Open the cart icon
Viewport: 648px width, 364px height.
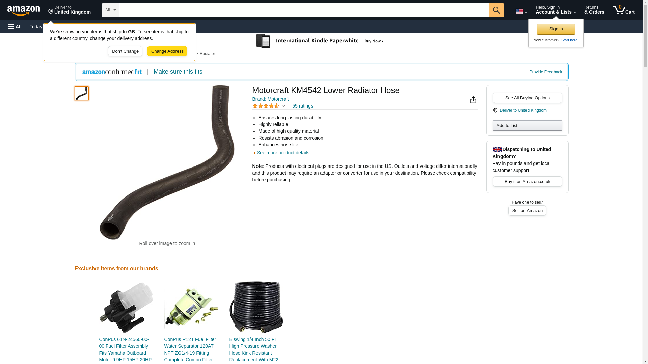623,10
